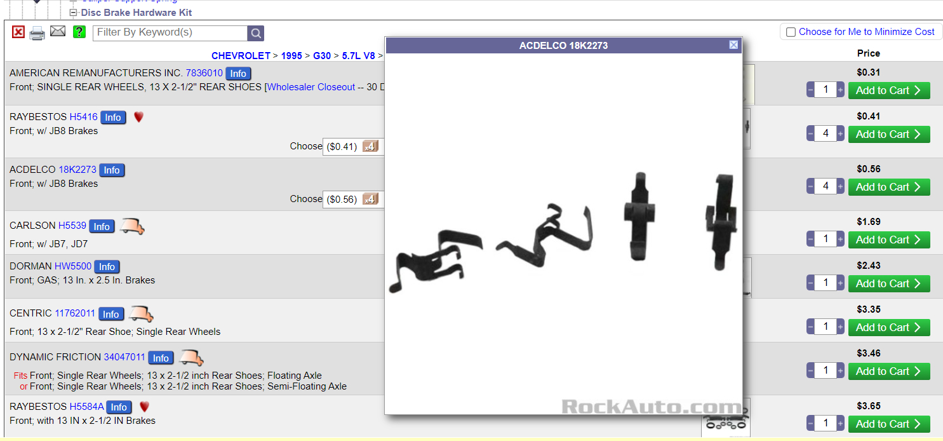Click Info for DYNAMIC FRICTION 34047011
Image resolution: width=943 pixels, height=441 pixels.
point(161,358)
